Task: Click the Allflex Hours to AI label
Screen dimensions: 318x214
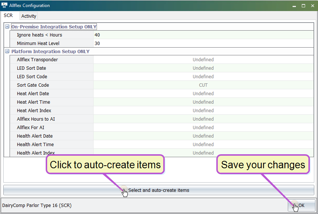Action: click(x=36, y=119)
